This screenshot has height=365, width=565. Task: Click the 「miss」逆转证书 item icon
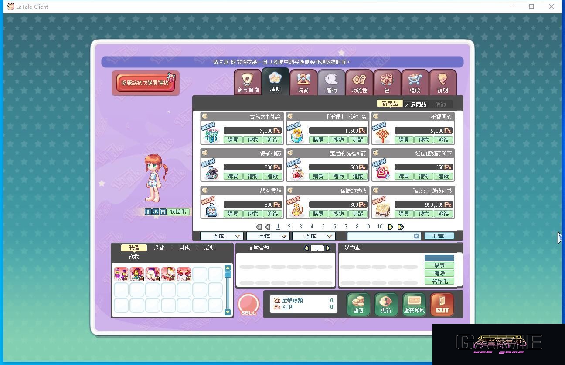(x=382, y=209)
